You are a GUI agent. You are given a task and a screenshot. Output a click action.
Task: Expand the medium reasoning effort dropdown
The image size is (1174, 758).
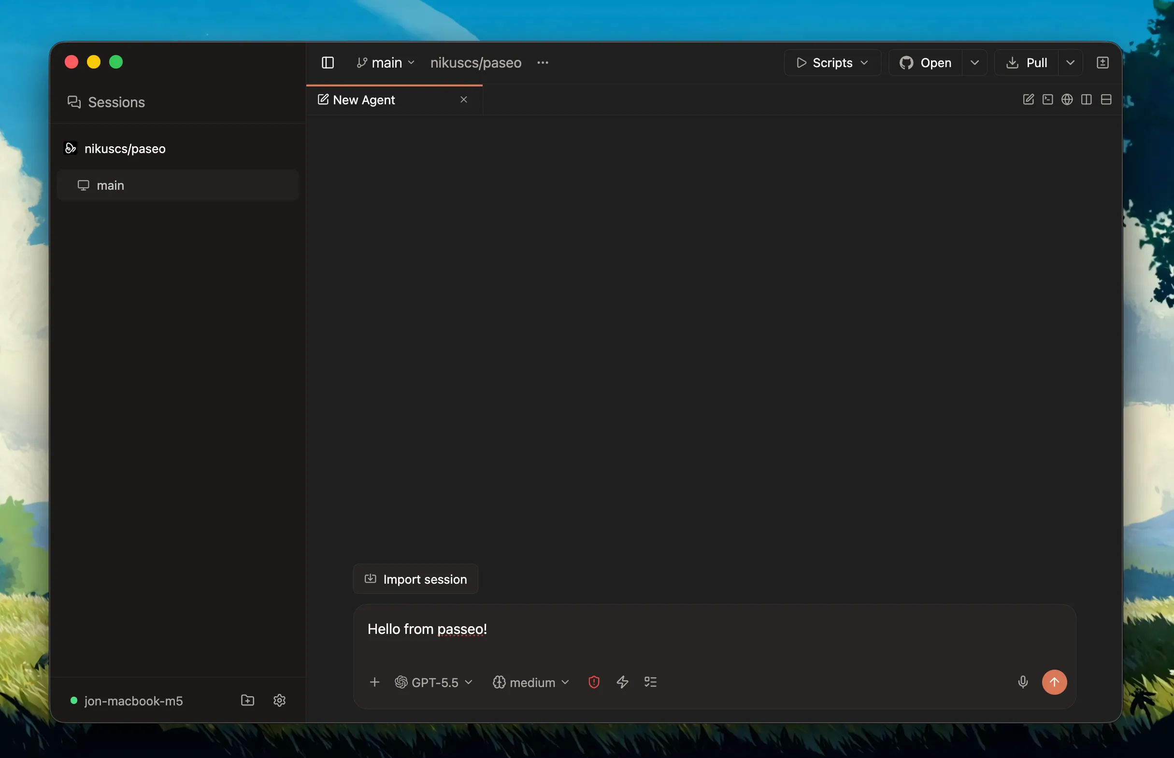[531, 682]
